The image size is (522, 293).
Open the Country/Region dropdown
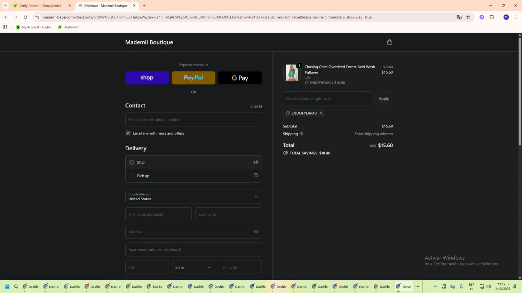pyautogui.click(x=193, y=196)
